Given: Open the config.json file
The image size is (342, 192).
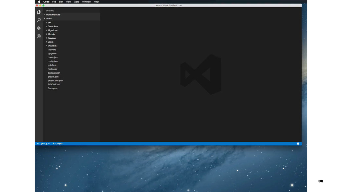Looking at the screenshot, I should coord(53,61).
